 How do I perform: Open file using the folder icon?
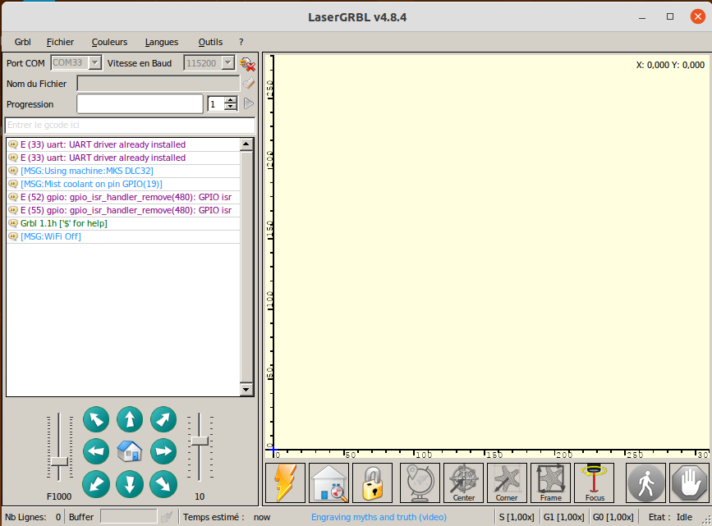tap(248, 84)
